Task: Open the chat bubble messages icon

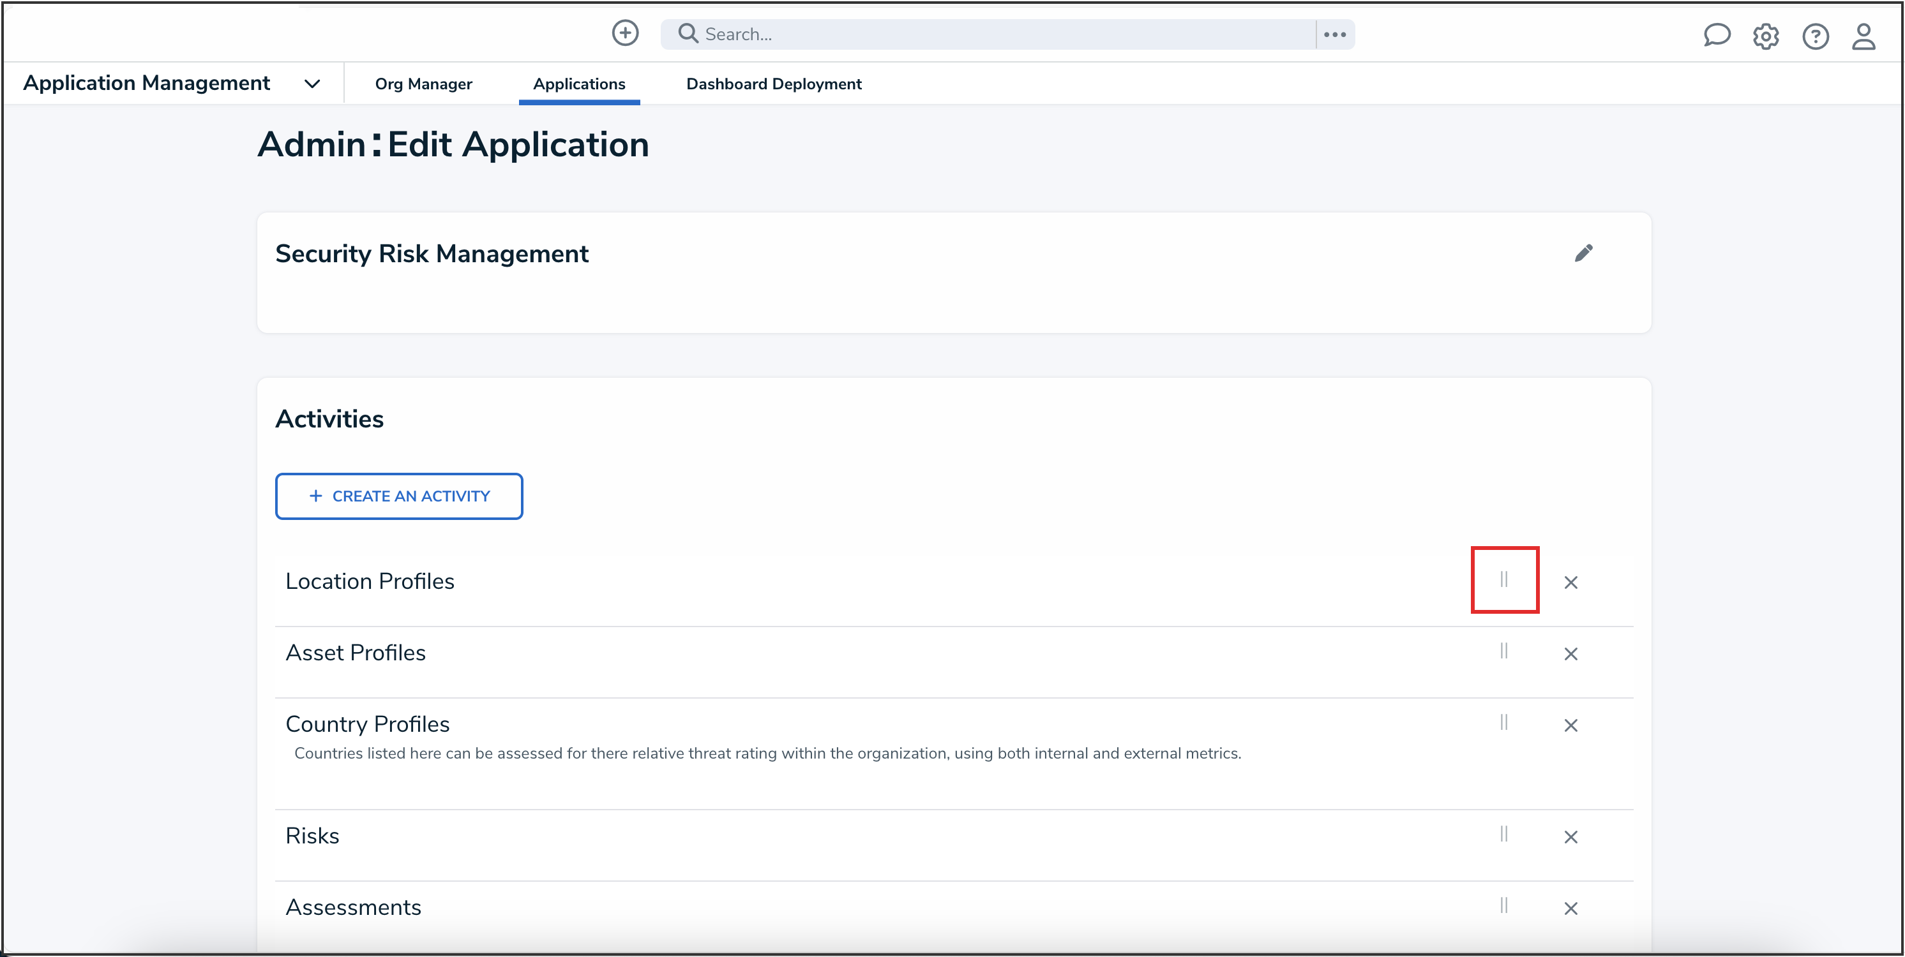Action: point(1717,34)
